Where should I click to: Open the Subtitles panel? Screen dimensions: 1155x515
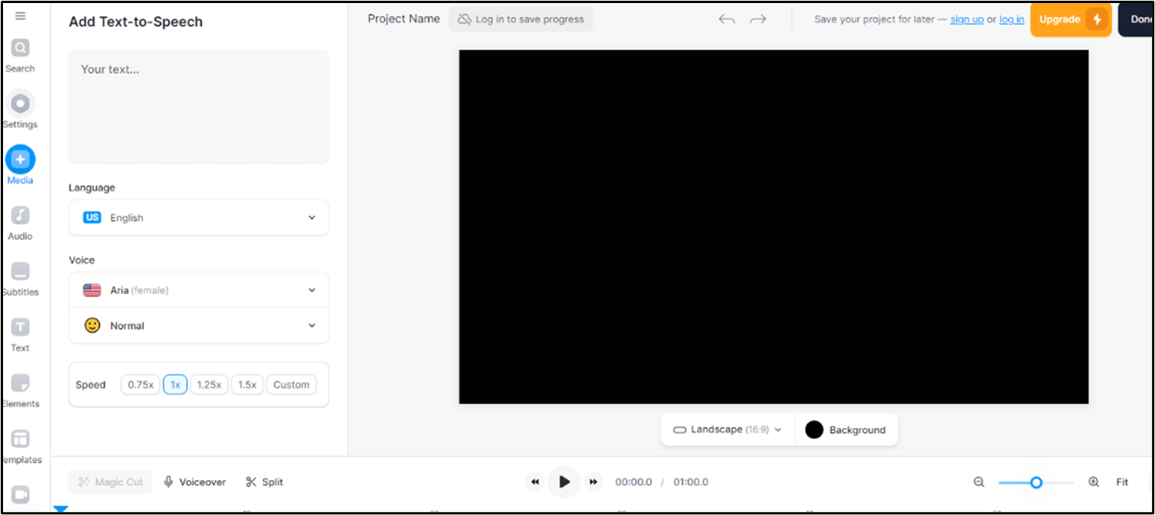click(20, 276)
